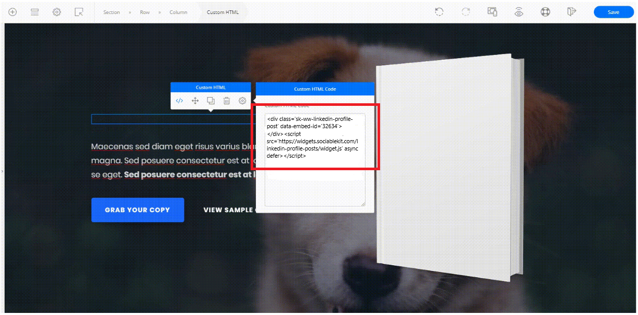The height and width of the screenshot is (315, 638).
Task: Activate the element selector cursor icon
Action: click(79, 12)
